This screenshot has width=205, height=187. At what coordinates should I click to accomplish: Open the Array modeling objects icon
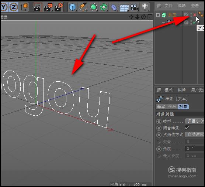click(104, 7)
